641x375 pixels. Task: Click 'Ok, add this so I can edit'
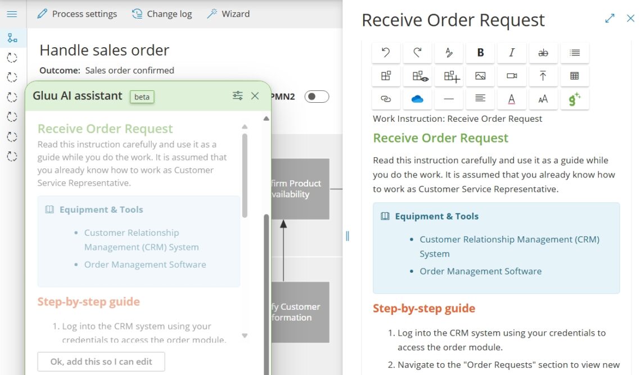(x=101, y=362)
